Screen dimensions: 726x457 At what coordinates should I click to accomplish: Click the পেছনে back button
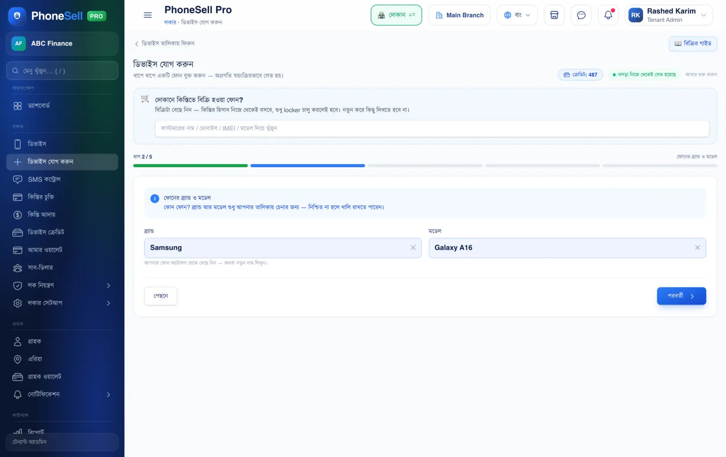(161, 296)
